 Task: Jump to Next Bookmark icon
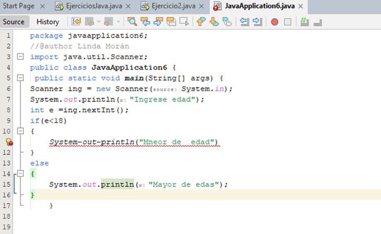point(214,22)
